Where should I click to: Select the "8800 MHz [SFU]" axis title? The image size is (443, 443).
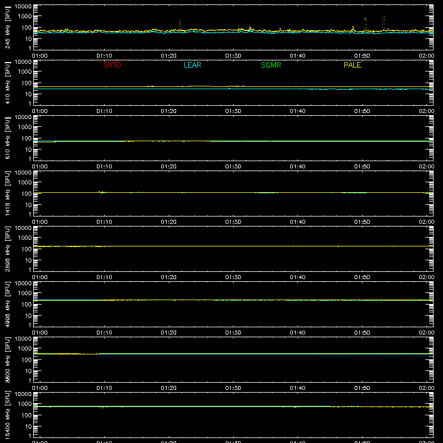tap(8, 359)
